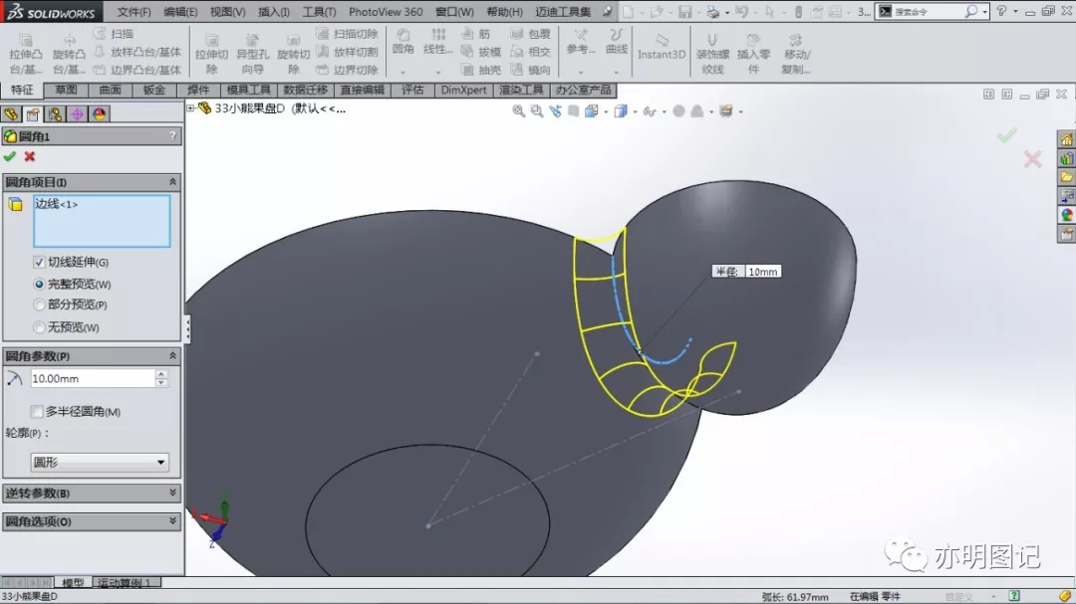Open the File (文件) menu
The width and height of the screenshot is (1076, 604).
click(x=134, y=12)
